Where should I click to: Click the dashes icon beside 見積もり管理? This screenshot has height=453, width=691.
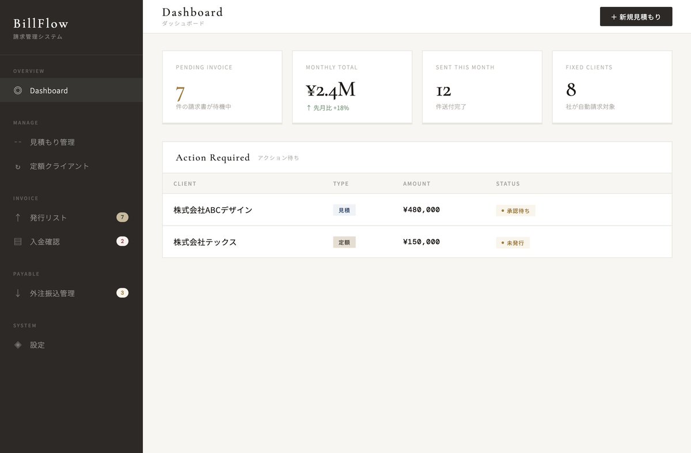18,142
